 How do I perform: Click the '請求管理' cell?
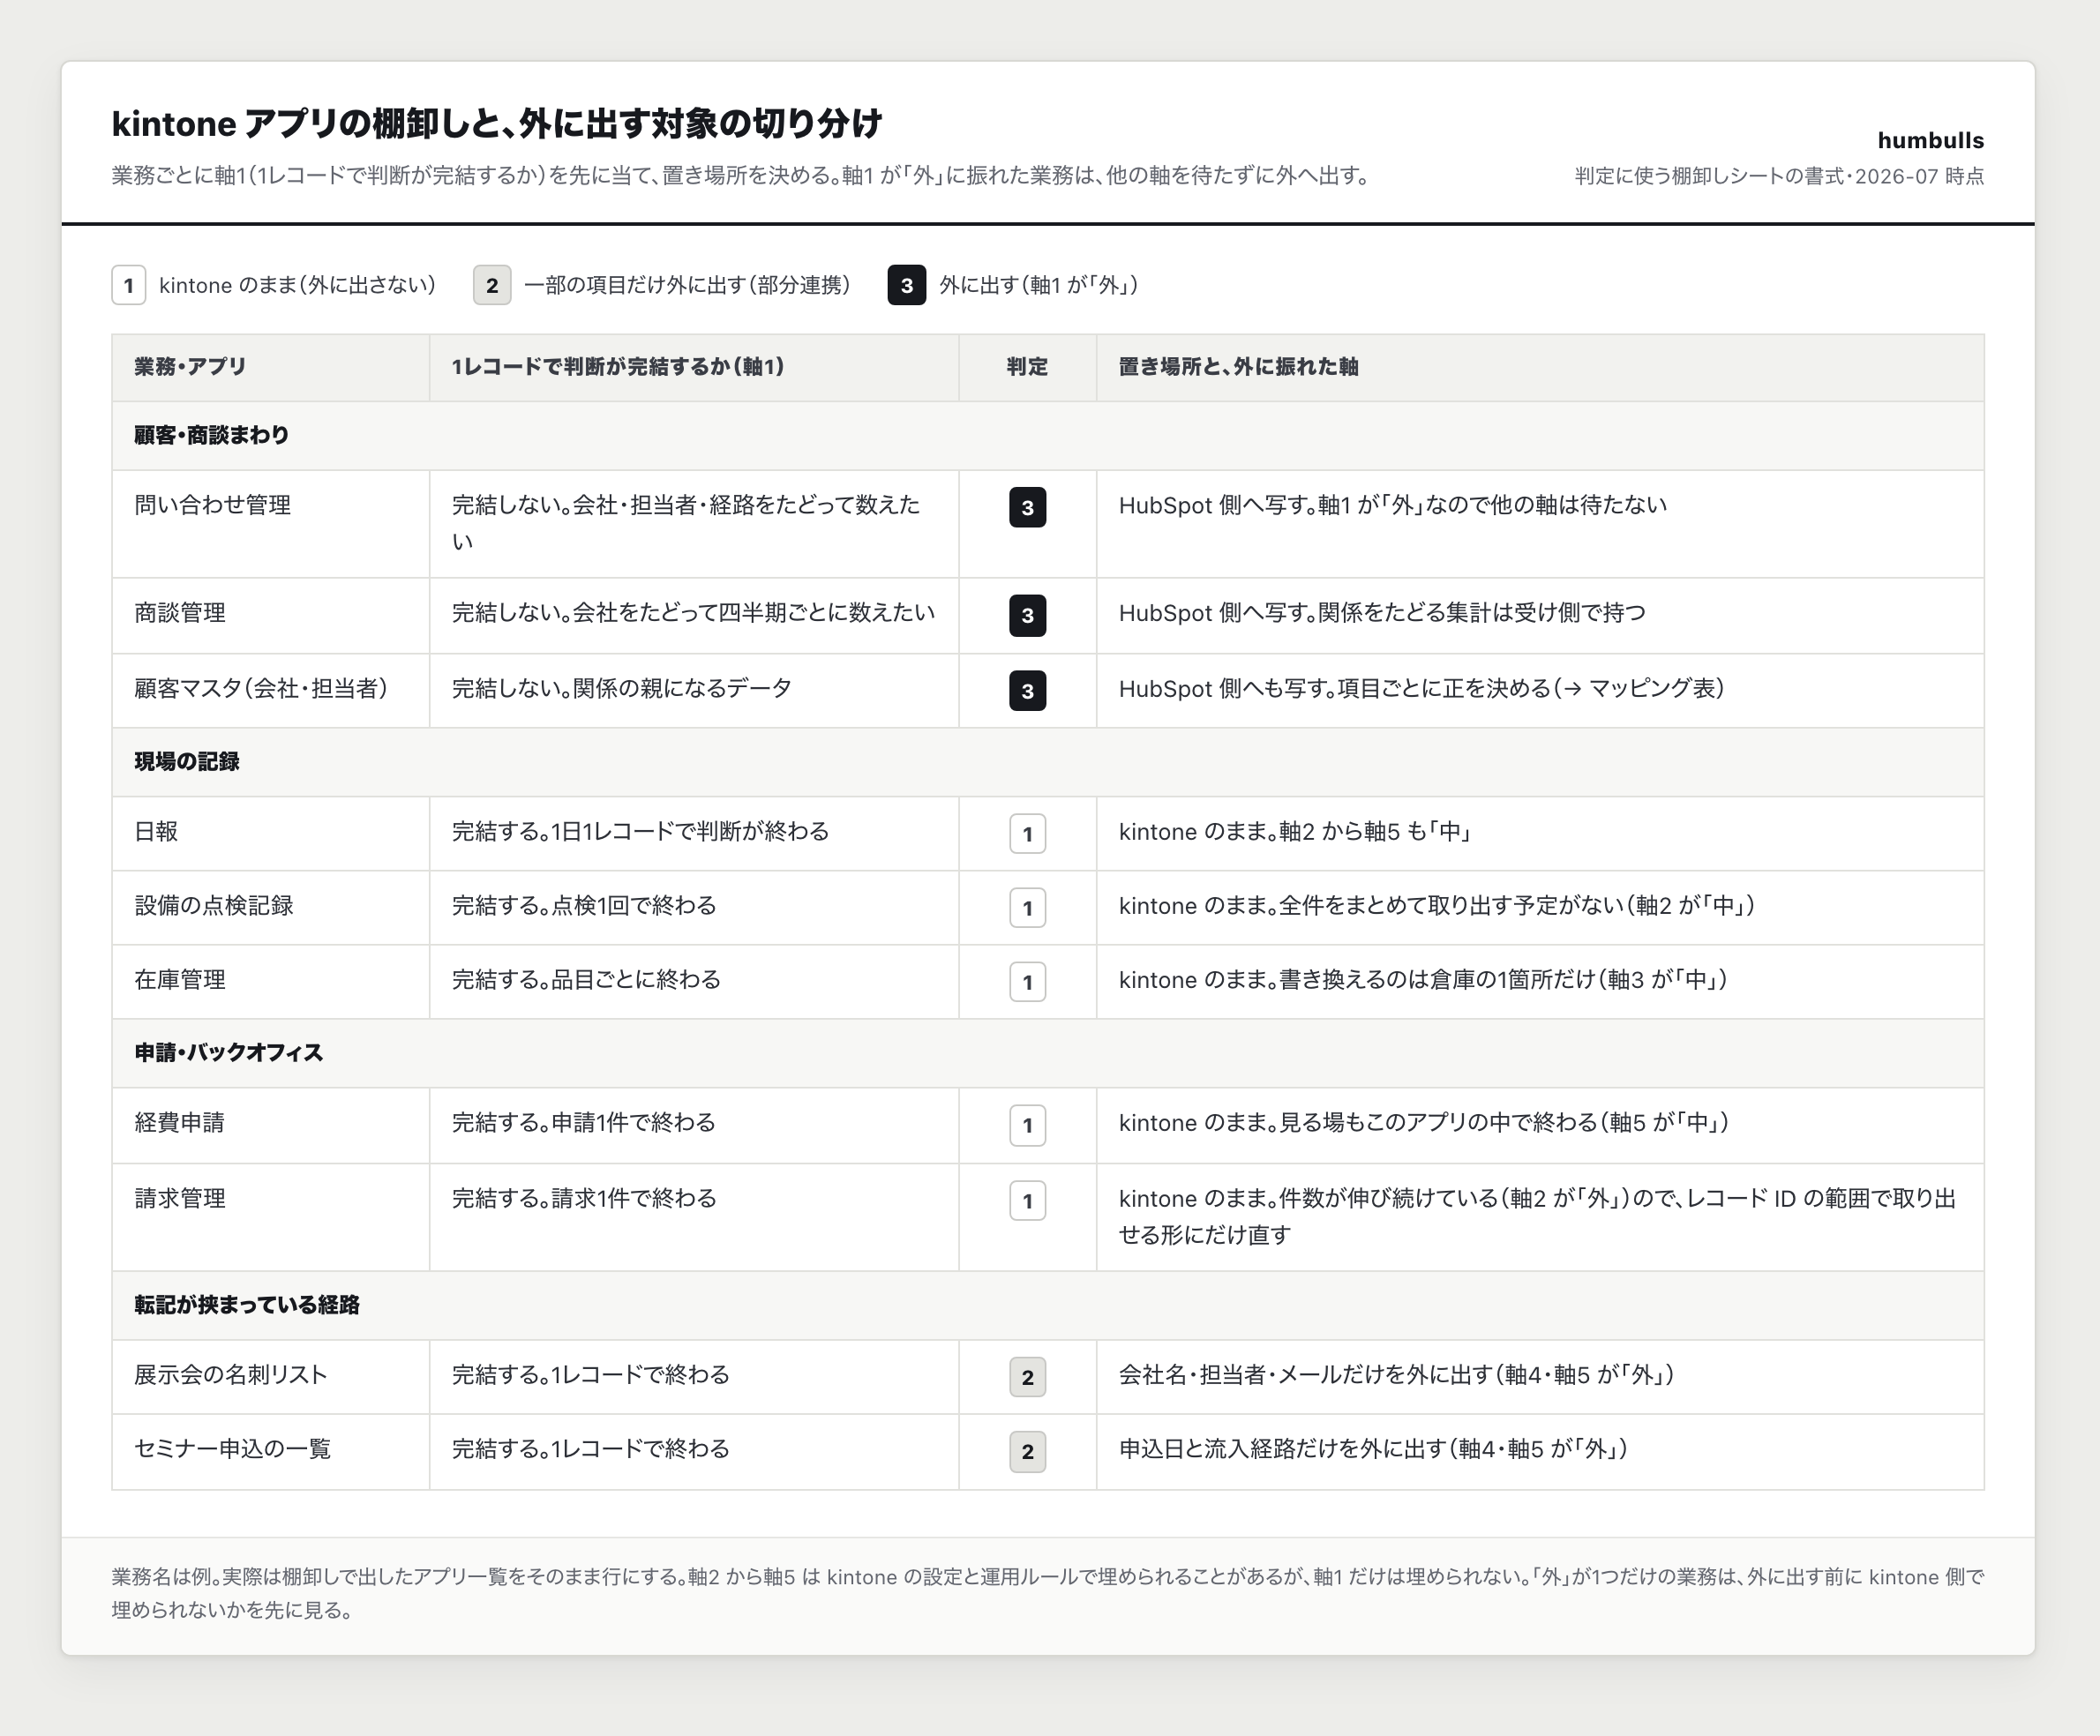pos(270,1217)
